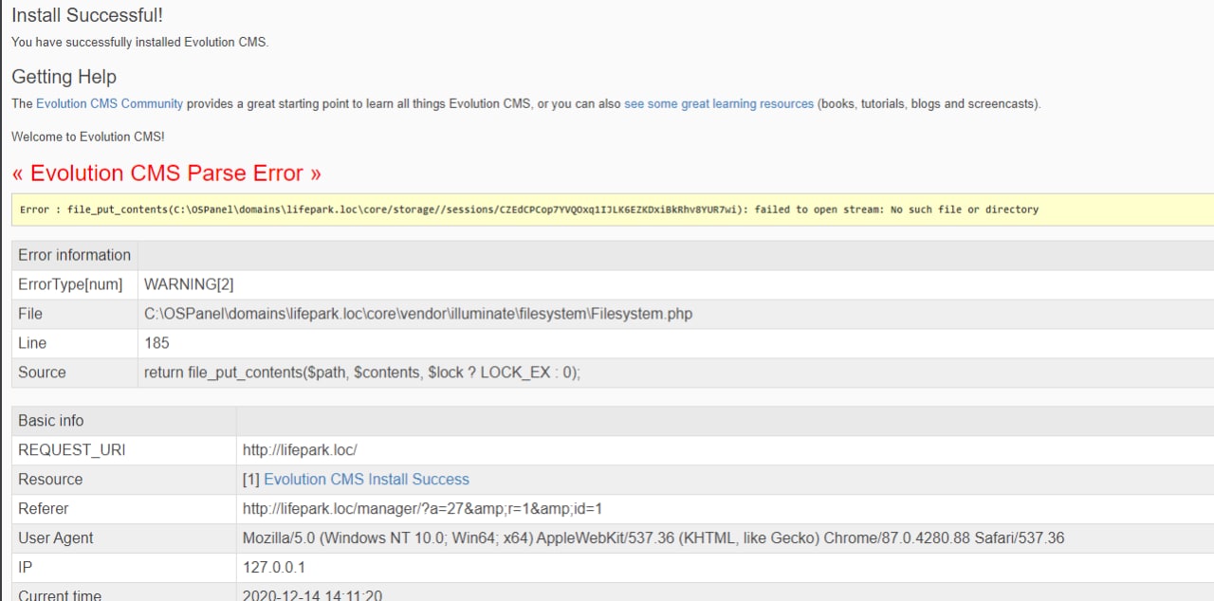Select the WARNING[2] error type value
This screenshot has height=601, width=1214.
189,284
